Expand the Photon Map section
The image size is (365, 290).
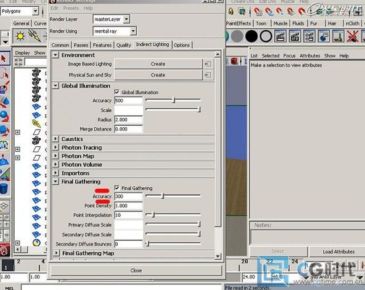click(x=55, y=156)
